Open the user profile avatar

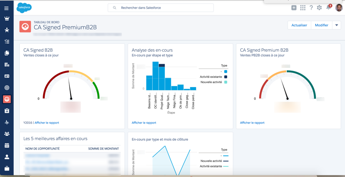coord(339,8)
